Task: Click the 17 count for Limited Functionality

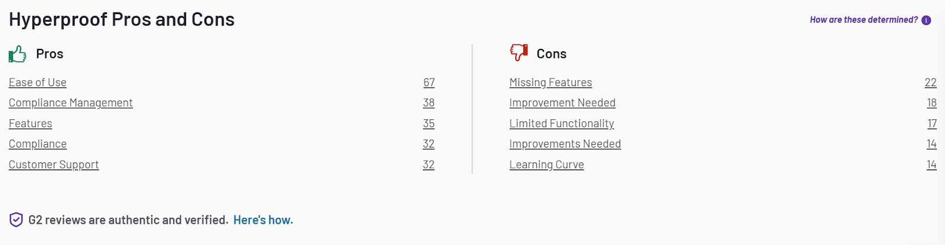Action: coord(932,124)
